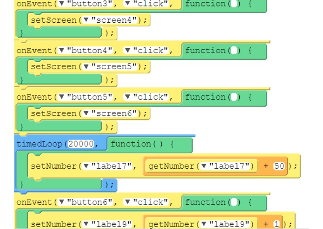Screen dimensions: 323x229
Task: Click the green function header in the button4 block
Action: 224,51
